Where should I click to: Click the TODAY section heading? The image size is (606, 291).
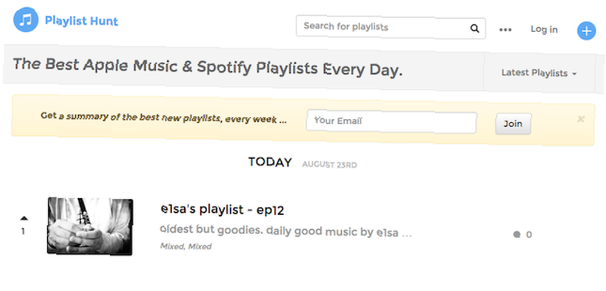pyautogui.click(x=270, y=162)
